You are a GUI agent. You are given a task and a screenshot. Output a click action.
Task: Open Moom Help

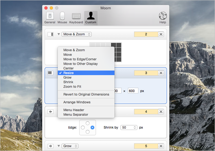163,18
